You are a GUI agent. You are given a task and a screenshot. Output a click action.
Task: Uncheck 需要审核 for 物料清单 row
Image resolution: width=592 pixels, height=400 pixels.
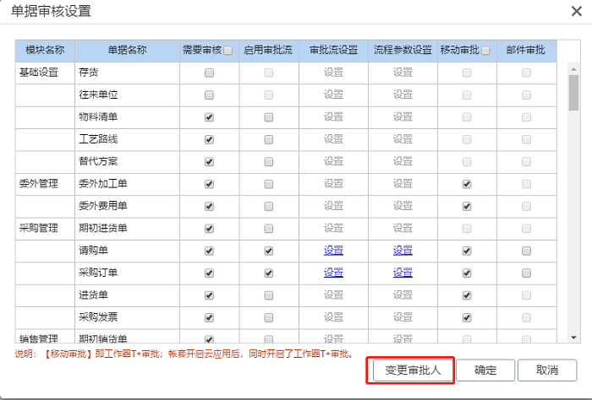pyautogui.click(x=209, y=117)
